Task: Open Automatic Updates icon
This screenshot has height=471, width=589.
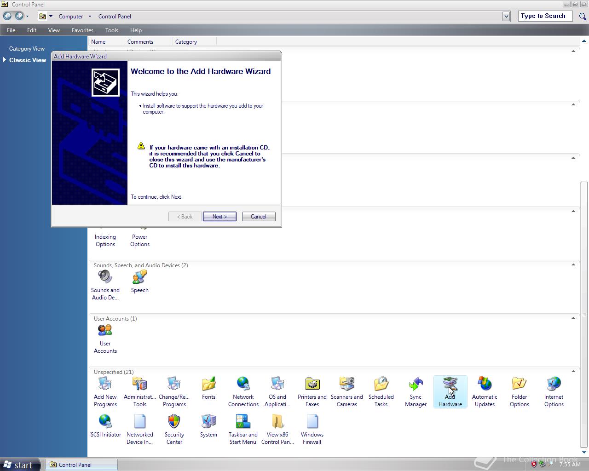Action: click(485, 392)
